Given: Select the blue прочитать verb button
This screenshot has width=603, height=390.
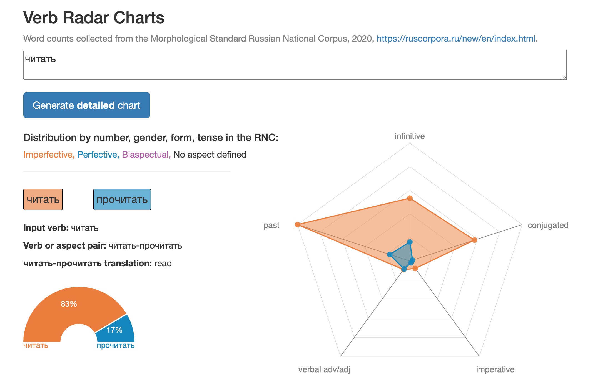Looking at the screenshot, I should point(122,199).
